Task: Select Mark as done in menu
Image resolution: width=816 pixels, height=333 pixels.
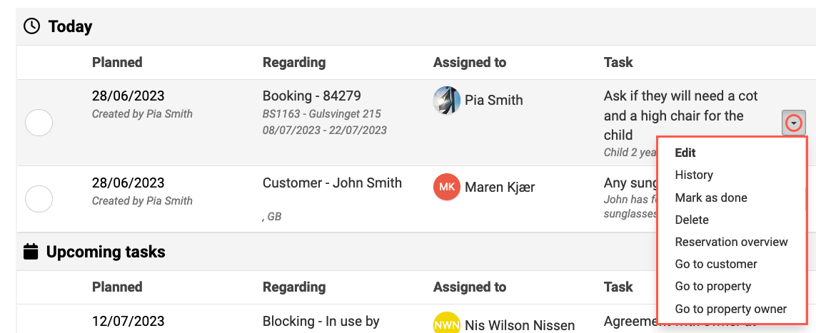Action: (711, 198)
